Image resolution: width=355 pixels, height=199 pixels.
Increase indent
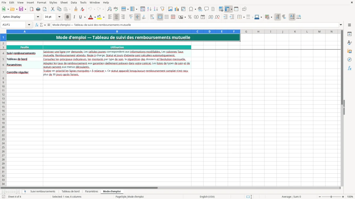(225, 17)
